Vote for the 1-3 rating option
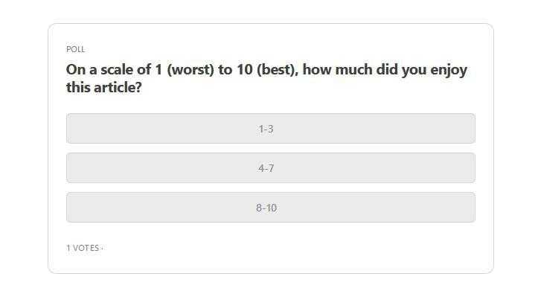This screenshot has height=294, width=538. [271, 129]
